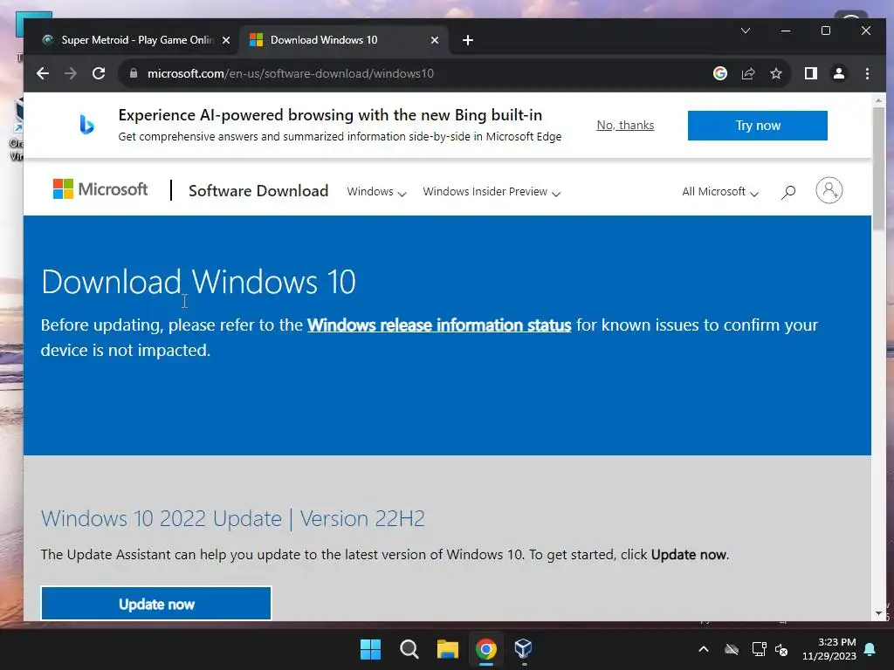Image resolution: width=894 pixels, height=670 pixels.
Task: Click the Update now button
Action: [x=156, y=604]
